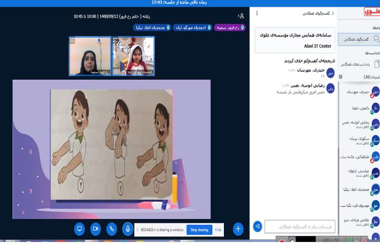Click the talking indicator احمدیان مهرگو، لیان
This screenshot has height=243, width=380.
tap(193, 28)
